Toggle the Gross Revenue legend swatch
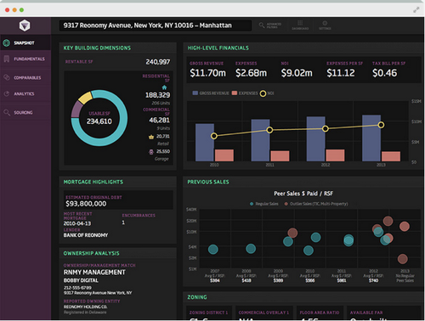Screen dimensions: 425x321 coord(195,93)
